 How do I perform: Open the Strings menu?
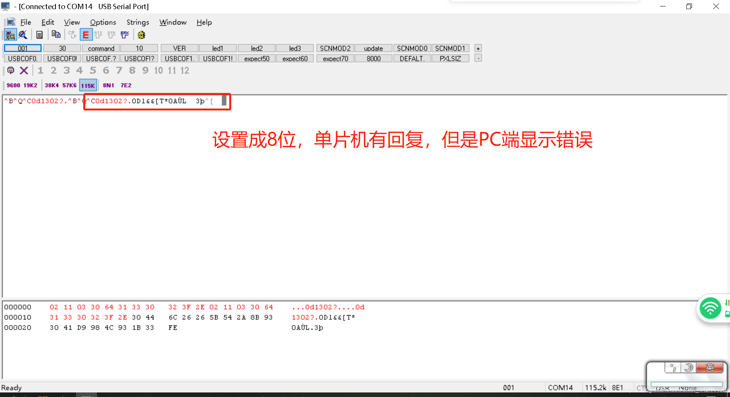(x=138, y=22)
